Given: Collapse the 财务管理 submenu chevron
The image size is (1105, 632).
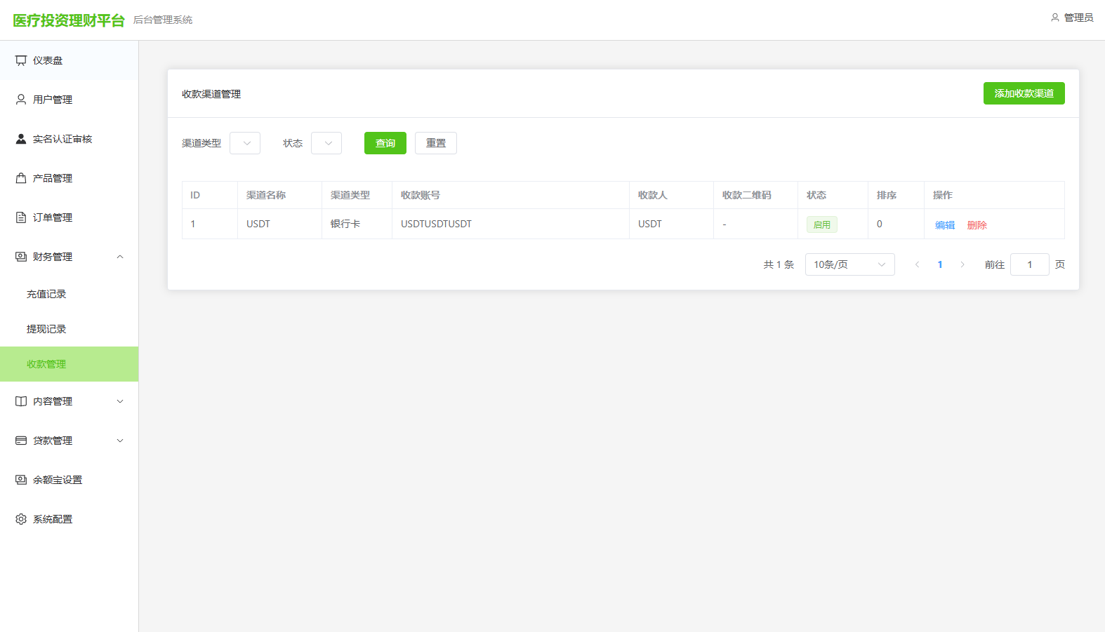Looking at the screenshot, I should click(x=120, y=257).
